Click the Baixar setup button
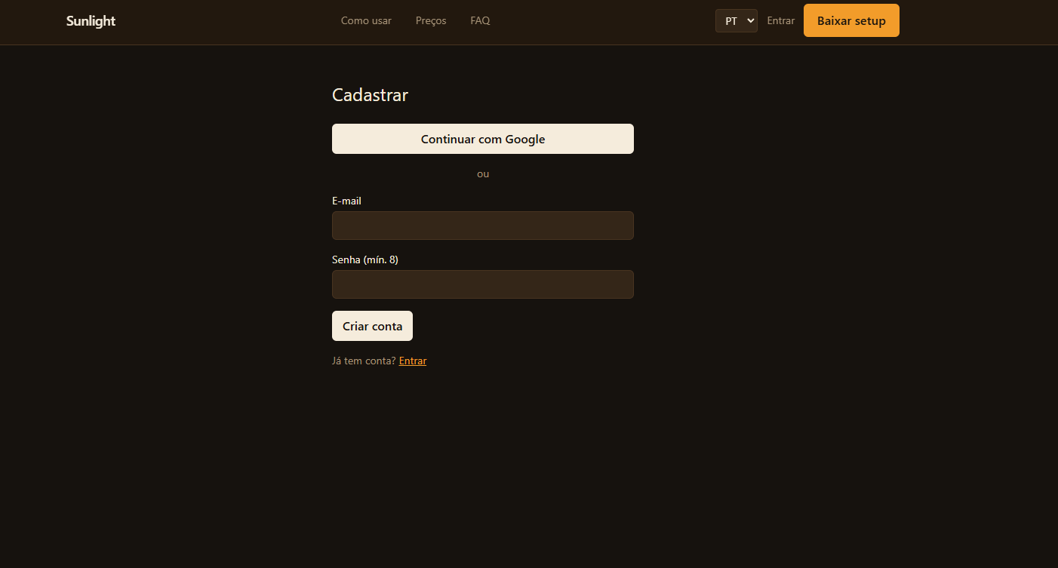This screenshot has width=1058, height=568. (851, 20)
